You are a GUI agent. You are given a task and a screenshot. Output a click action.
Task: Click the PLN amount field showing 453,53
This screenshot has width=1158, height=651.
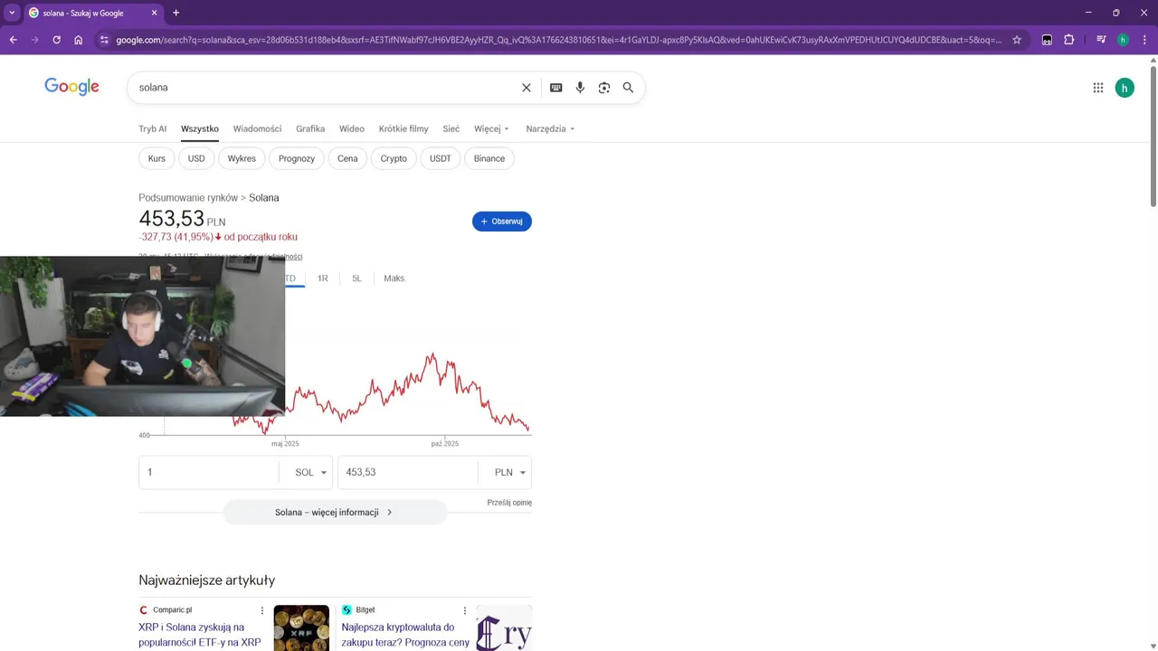tap(408, 473)
